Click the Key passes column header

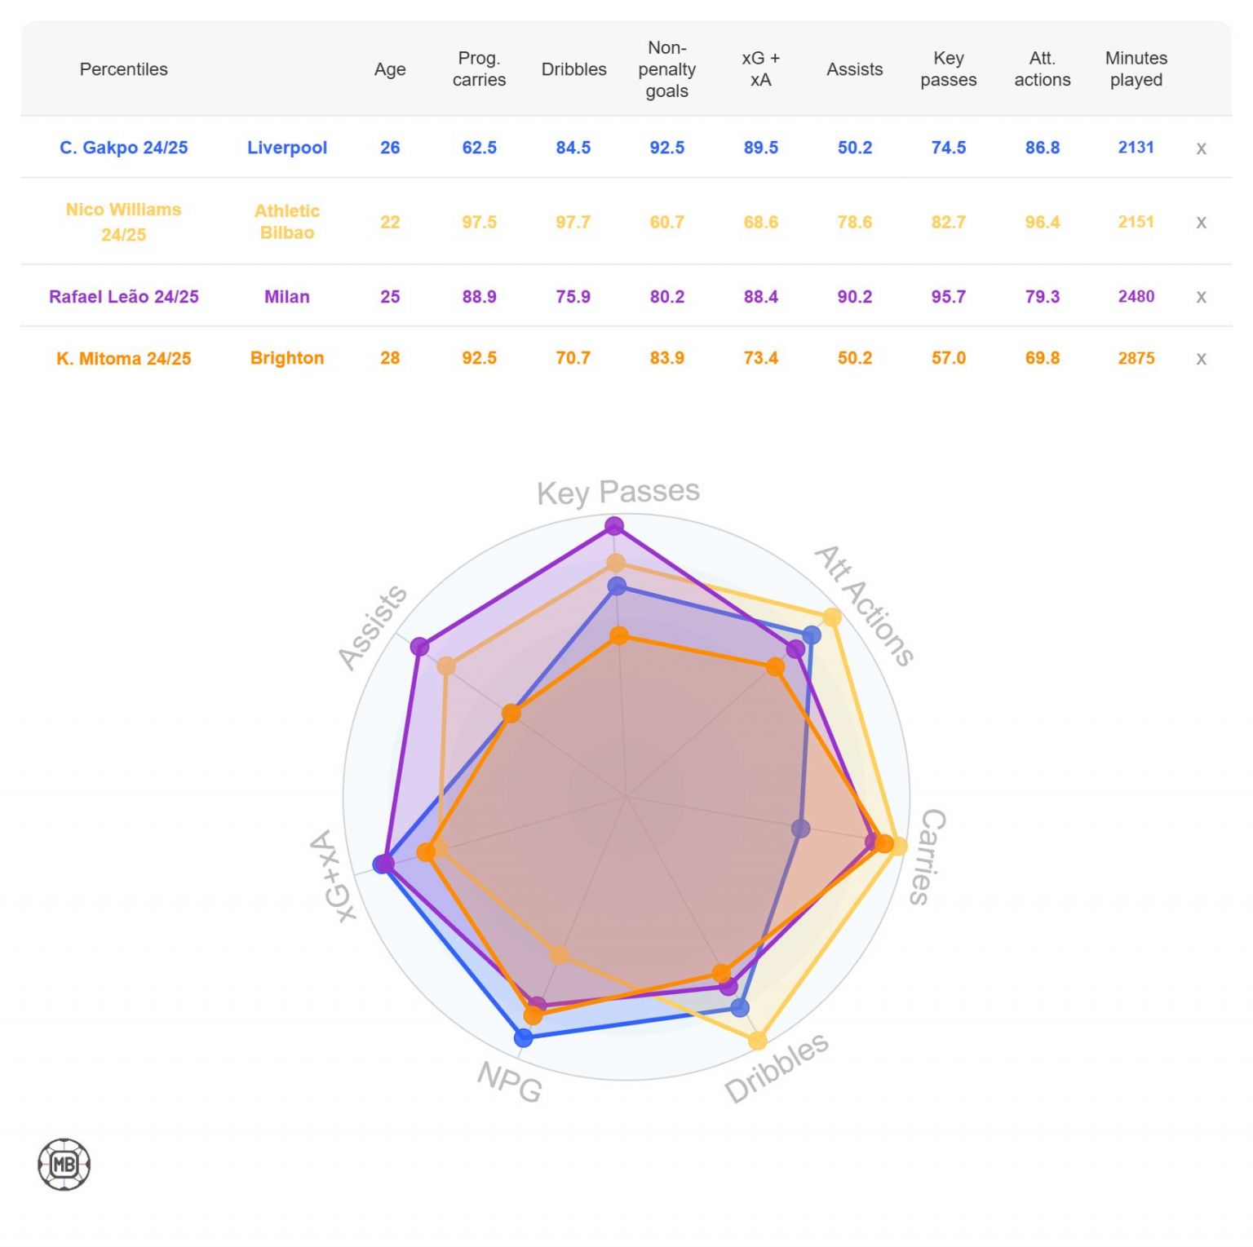point(948,69)
